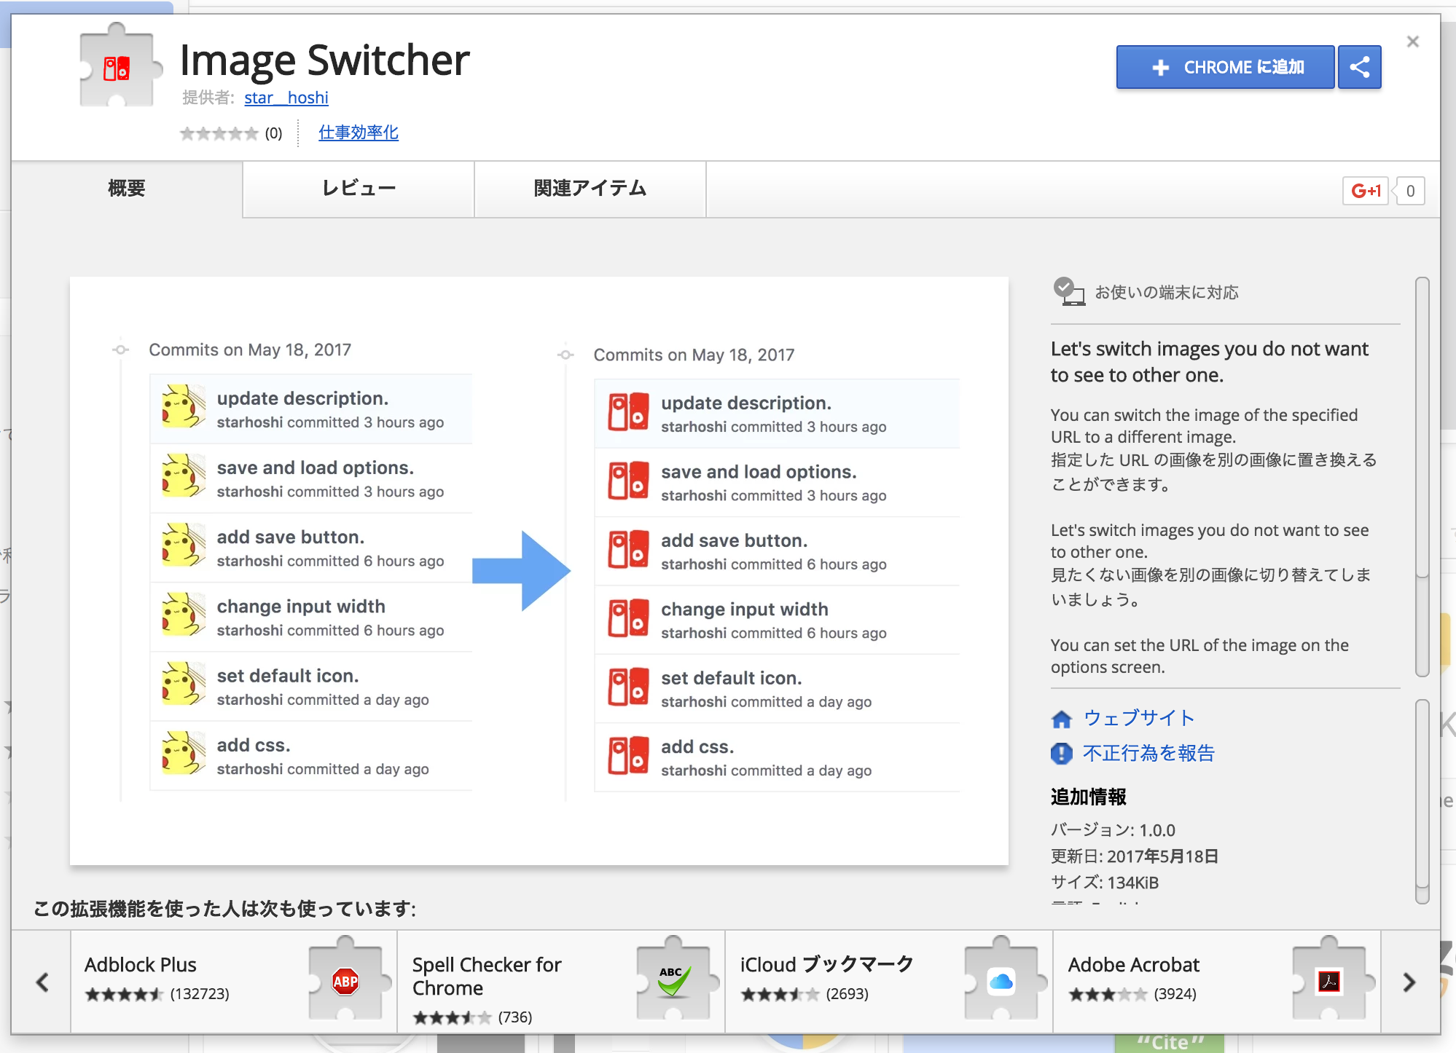1456x1053 pixels.
Task: Click the star rating display
Action: click(219, 133)
